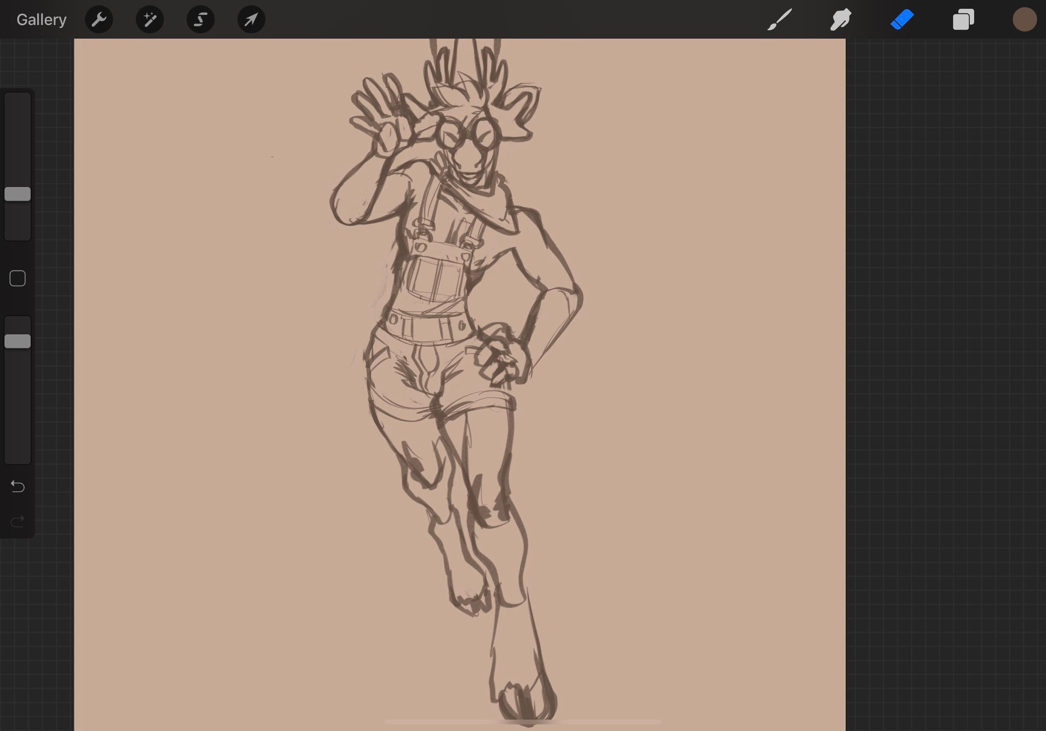Tap the brush opacity slider handle
The image size is (1046, 731).
(18, 341)
